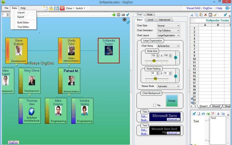
Task: Click the red X delete toolbar icon
Action: click(62, 8)
